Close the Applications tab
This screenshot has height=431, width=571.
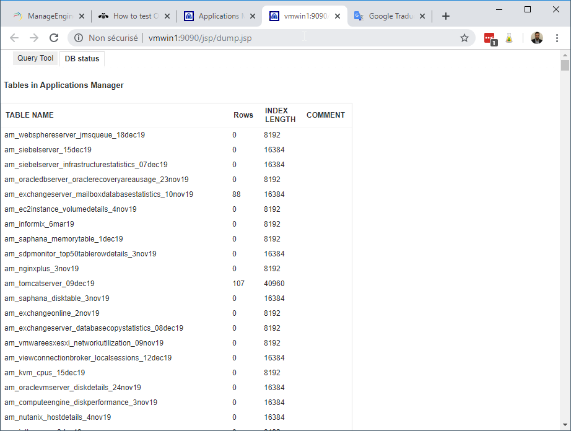click(x=253, y=16)
